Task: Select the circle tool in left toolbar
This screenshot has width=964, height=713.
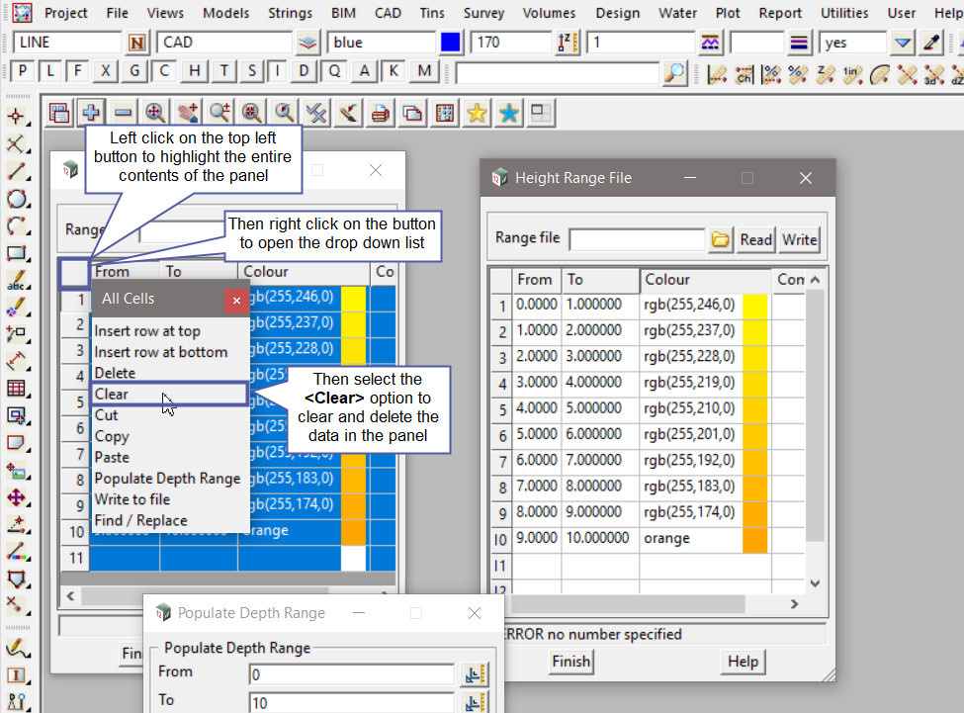Action: [x=16, y=199]
